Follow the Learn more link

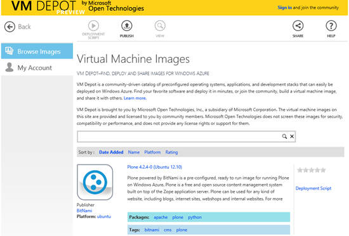point(135,98)
